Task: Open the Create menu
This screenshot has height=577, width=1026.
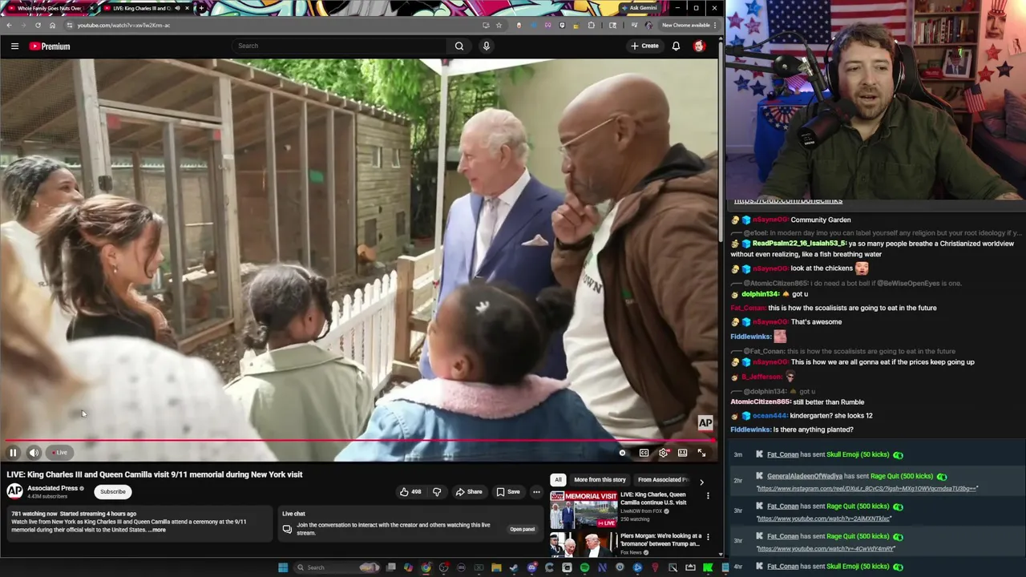Action: click(644, 46)
